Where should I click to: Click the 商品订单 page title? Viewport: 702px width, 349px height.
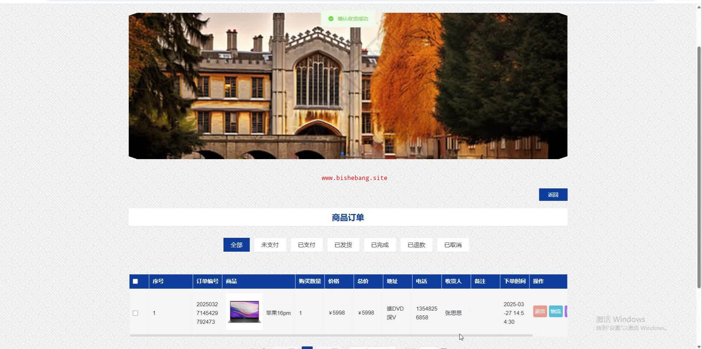point(348,218)
